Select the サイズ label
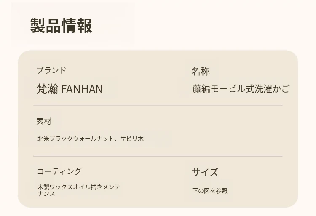This screenshot has height=216, width=316. (x=205, y=172)
